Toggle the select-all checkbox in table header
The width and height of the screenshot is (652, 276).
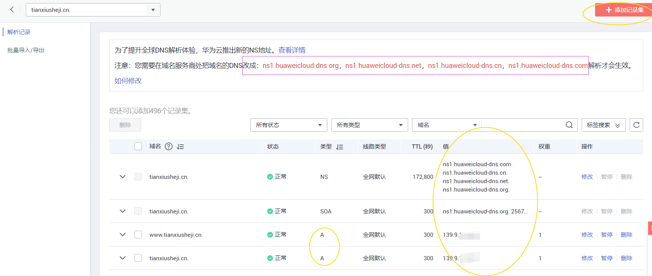coord(138,146)
